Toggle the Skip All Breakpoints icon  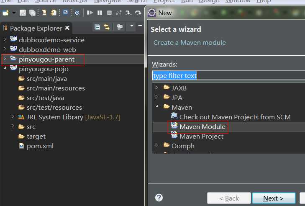coord(77,13)
